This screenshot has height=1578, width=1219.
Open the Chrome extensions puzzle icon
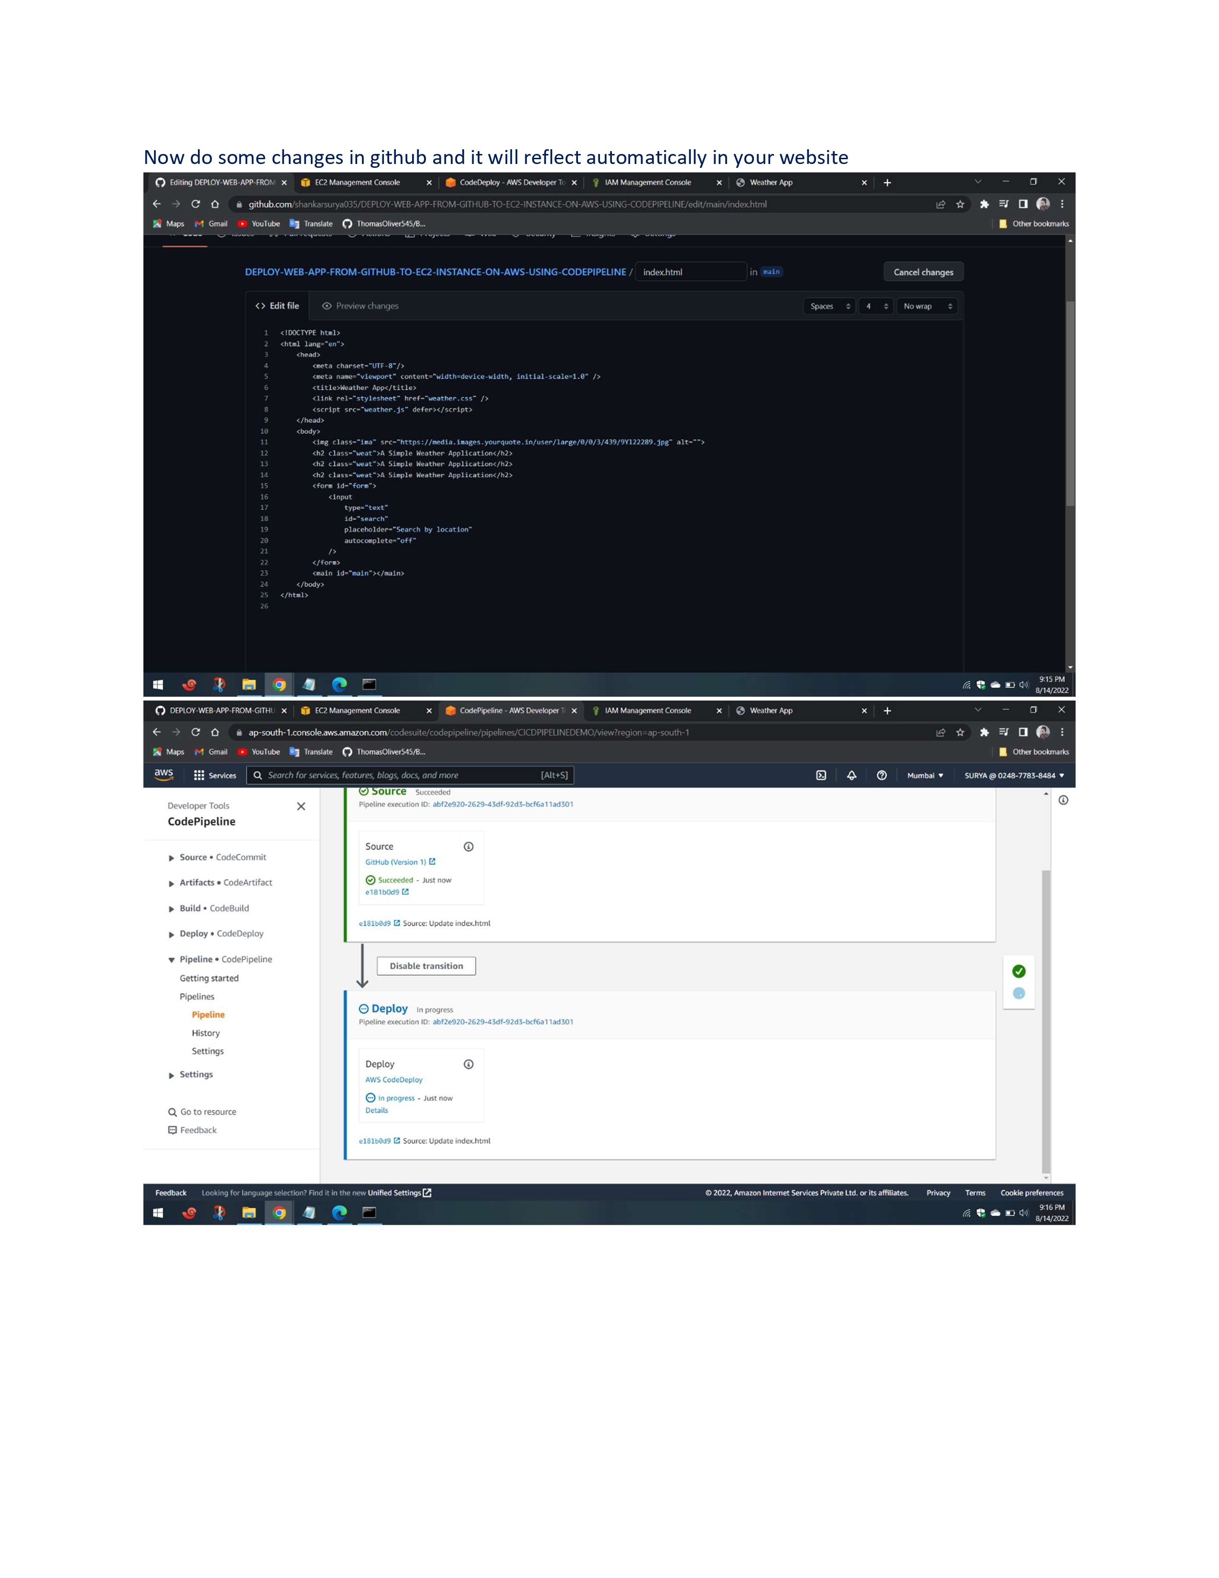point(984,205)
